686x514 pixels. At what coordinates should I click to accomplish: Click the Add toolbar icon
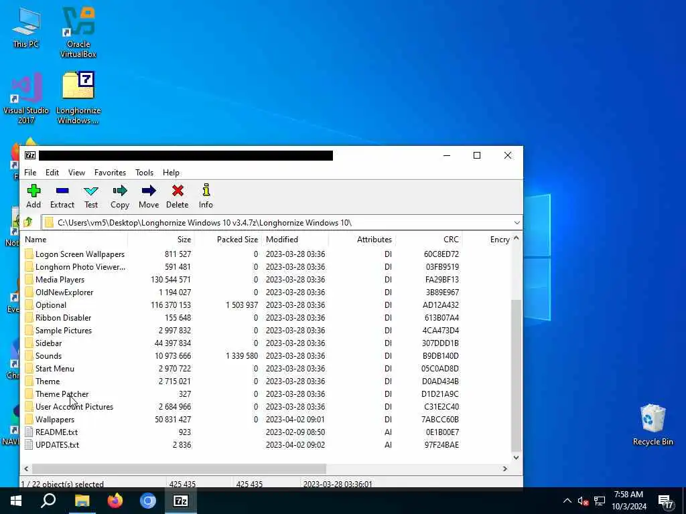click(x=33, y=191)
